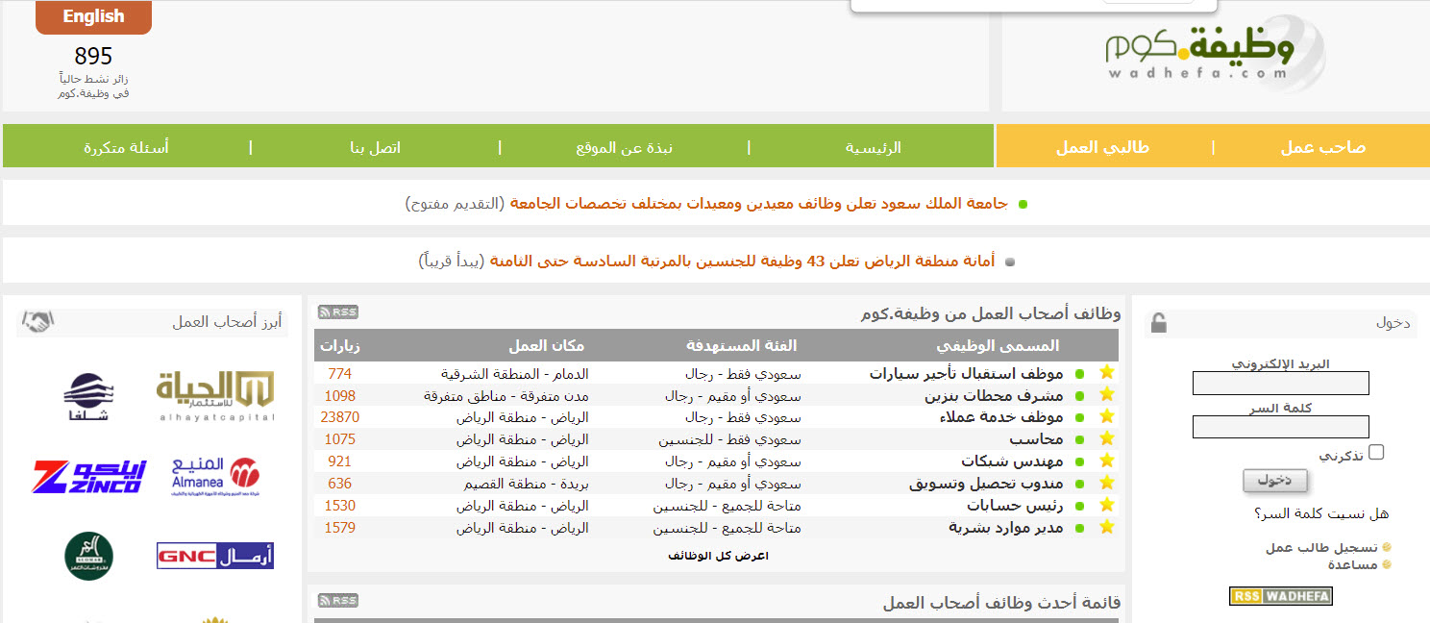Click the visits count 1579
Screen dimensions: 1430x623
click(340, 528)
